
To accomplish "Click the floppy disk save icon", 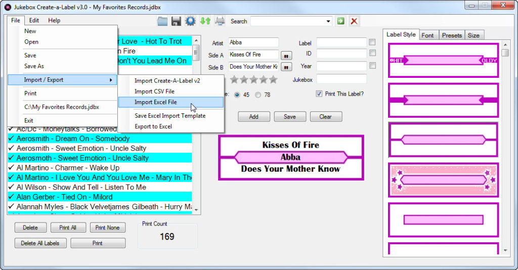I will point(176,21).
